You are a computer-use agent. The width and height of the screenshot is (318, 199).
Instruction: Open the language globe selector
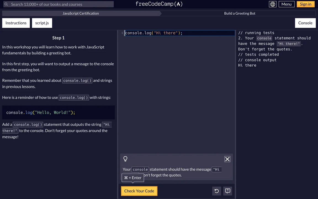click(272, 4)
